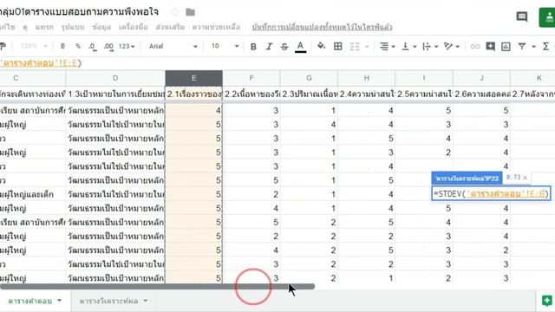Screen dimensions: 555x312
Task: Increase decimal places
Action: pos(108,46)
